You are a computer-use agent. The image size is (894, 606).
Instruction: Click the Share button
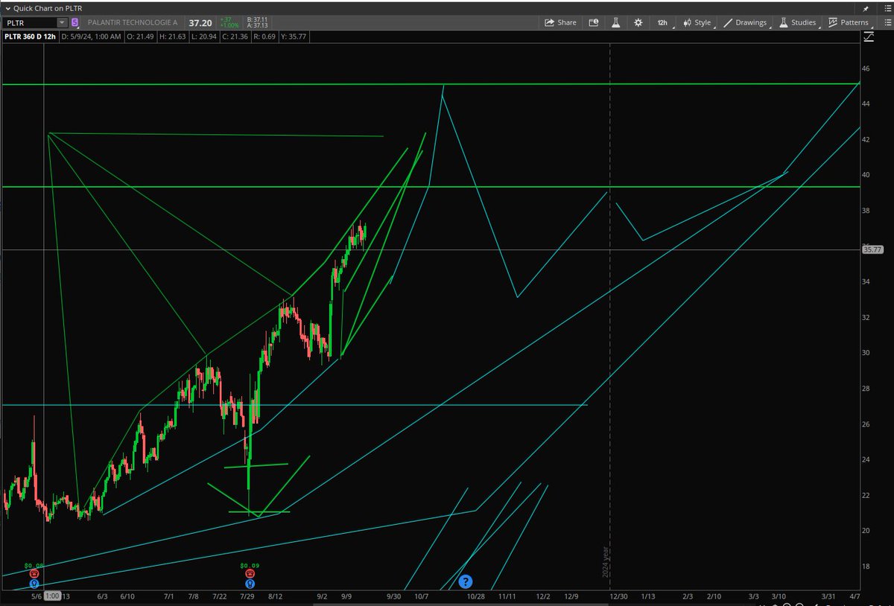coord(561,22)
